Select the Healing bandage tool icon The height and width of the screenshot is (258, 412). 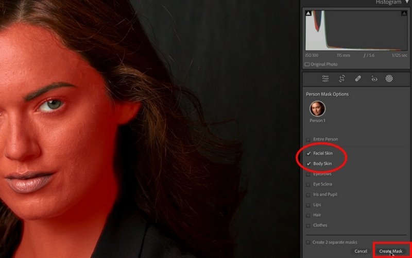point(358,78)
